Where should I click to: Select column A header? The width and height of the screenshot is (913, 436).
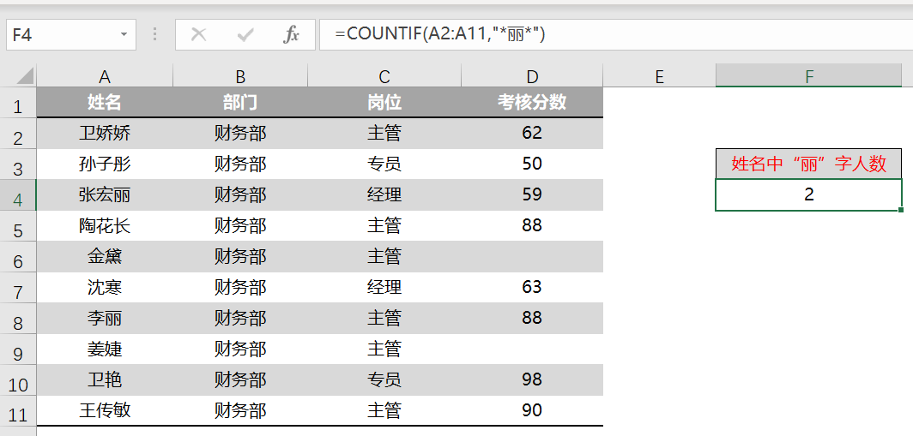point(105,76)
